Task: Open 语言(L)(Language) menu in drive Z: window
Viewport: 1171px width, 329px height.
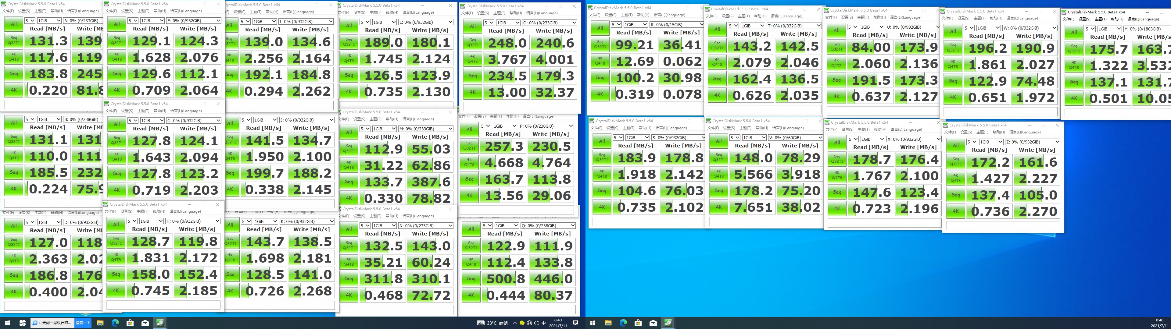Action: pos(1025,132)
